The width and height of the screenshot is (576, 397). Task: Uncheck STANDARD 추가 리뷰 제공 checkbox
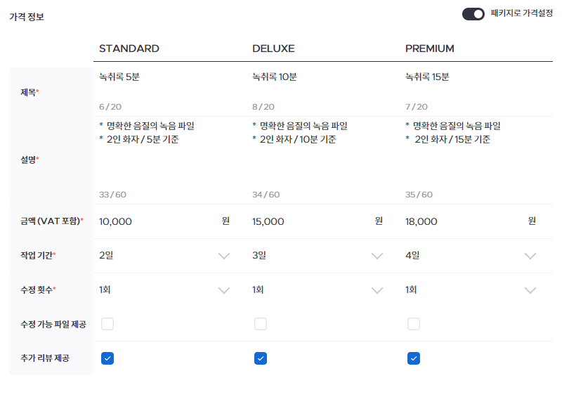click(x=107, y=358)
